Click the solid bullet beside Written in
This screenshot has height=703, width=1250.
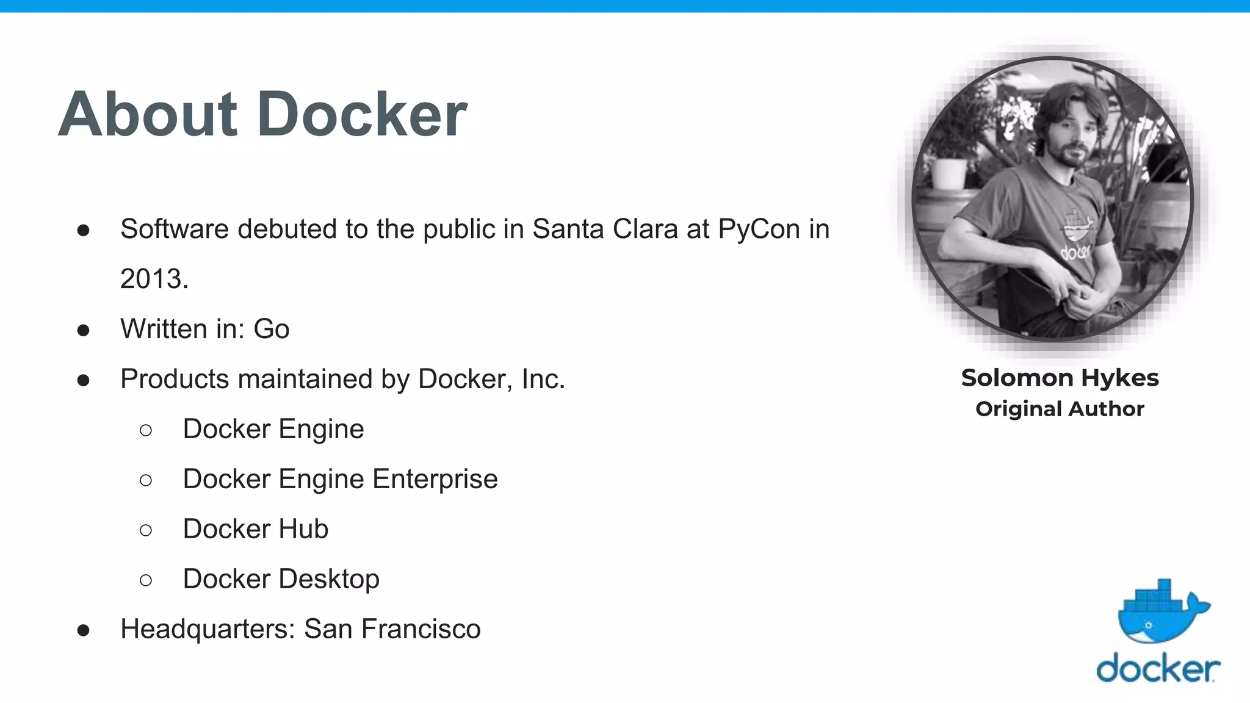tap(84, 330)
